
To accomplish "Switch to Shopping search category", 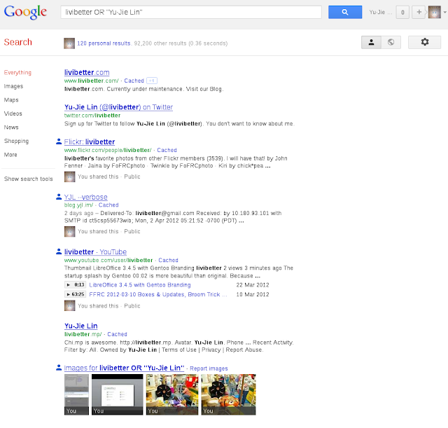I will click(16, 141).
